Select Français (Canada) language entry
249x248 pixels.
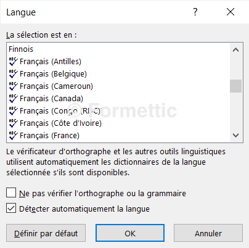(118, 99)
